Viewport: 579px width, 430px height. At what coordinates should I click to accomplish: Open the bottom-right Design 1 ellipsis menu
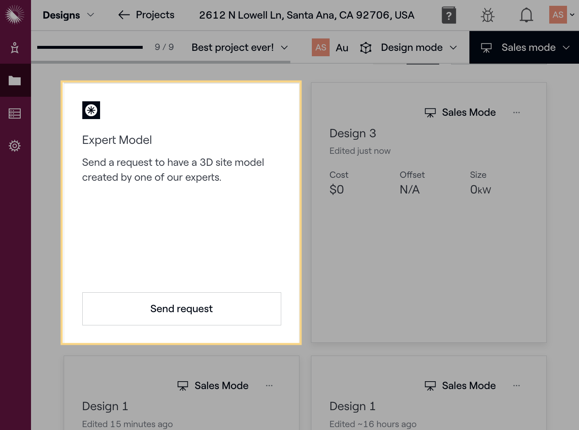pyautogui.click(x=516, y=385)
